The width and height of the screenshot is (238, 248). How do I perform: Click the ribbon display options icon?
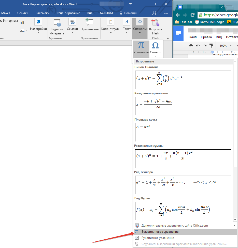(131, 4)
